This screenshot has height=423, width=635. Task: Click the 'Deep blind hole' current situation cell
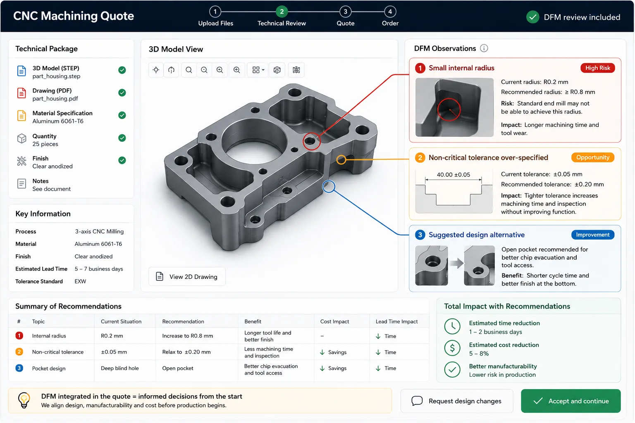119,368
